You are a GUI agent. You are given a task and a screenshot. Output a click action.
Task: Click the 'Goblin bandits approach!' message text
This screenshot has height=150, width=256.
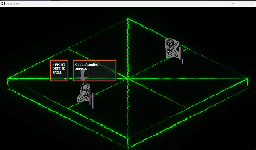tap(86, 66)
